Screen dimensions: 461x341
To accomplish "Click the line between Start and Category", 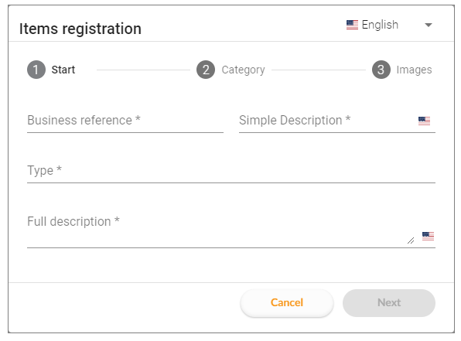I will (143, 70).
